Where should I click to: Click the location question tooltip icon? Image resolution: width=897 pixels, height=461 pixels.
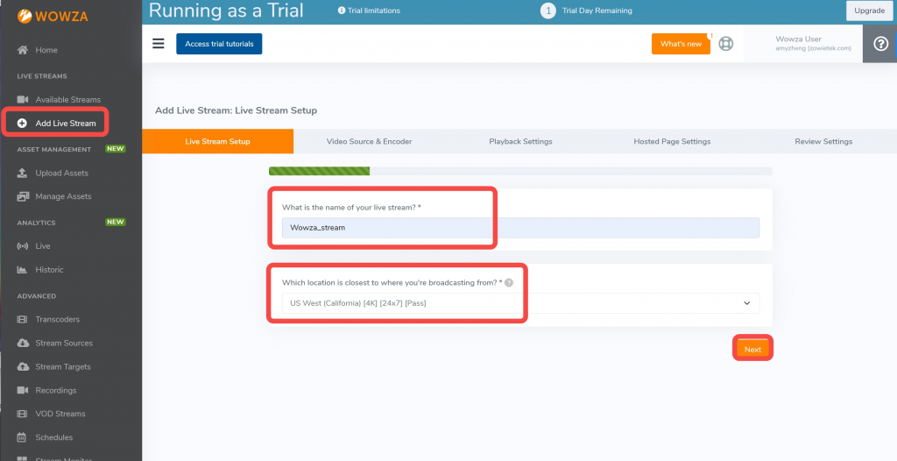509,283
